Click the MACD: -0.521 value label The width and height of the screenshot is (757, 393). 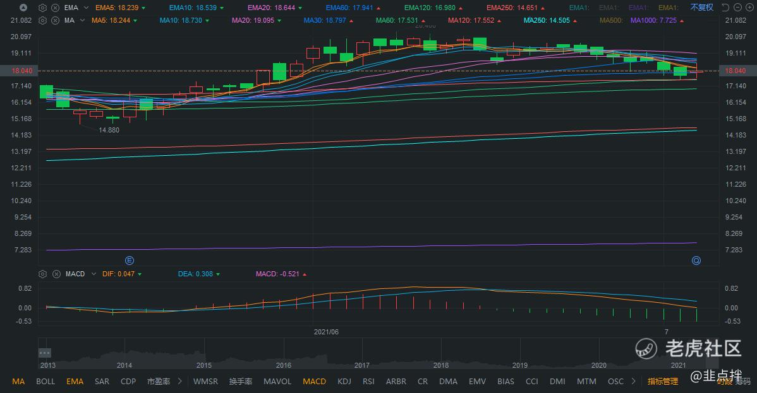coord(277,274)
